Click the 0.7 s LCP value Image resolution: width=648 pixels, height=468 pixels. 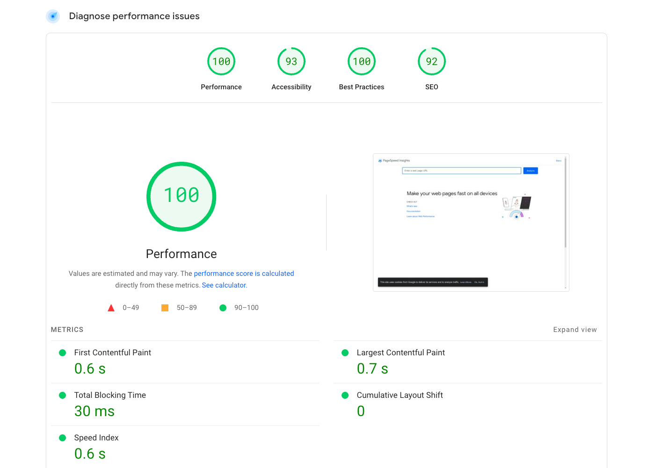pyautogui.click(x=372, y=369)
